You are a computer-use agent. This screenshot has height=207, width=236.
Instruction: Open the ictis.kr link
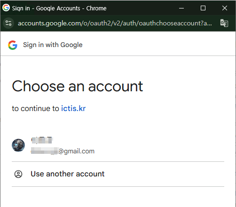coord(73,109)
